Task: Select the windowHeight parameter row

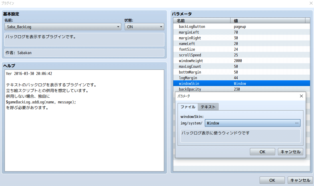Action: (x=242, y=61)
